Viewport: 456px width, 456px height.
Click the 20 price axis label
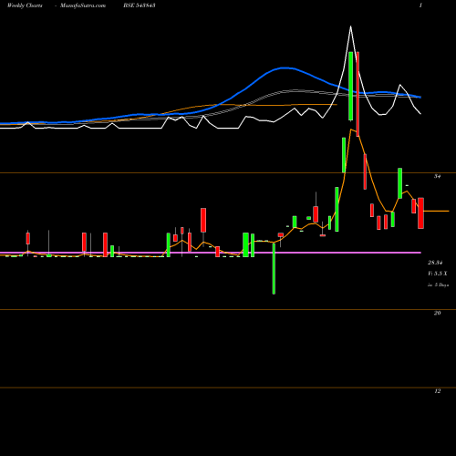437,313
